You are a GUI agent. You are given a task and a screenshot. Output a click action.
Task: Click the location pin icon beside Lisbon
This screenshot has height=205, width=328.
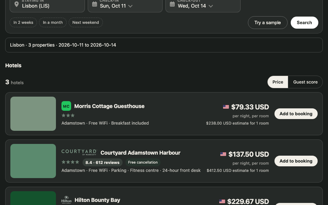point(17,4)
